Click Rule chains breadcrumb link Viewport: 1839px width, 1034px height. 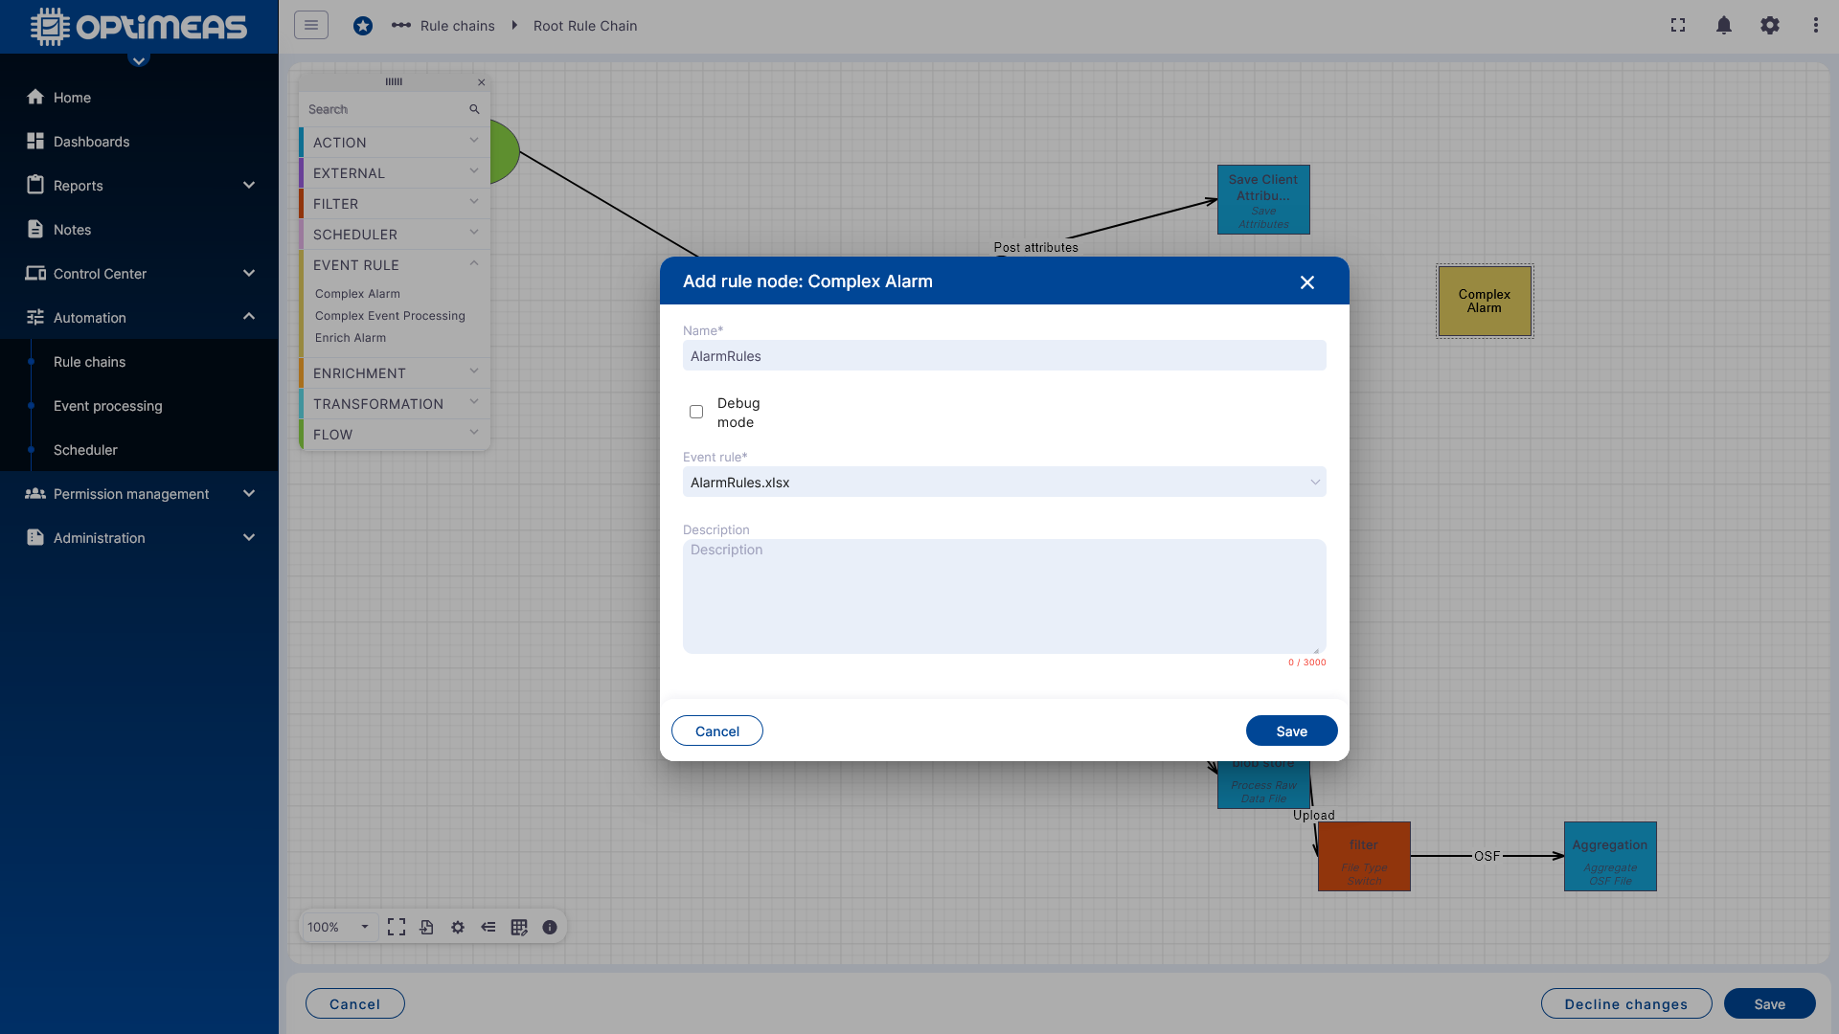pyautogui.click(x=457, y=26)
